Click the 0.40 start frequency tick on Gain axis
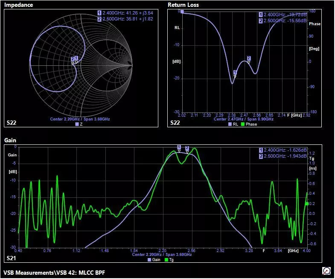The height and width of the screenshot is (279, 335). point(18,250)
